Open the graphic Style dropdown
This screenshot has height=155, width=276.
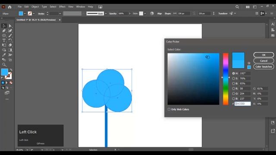[145, 13]
